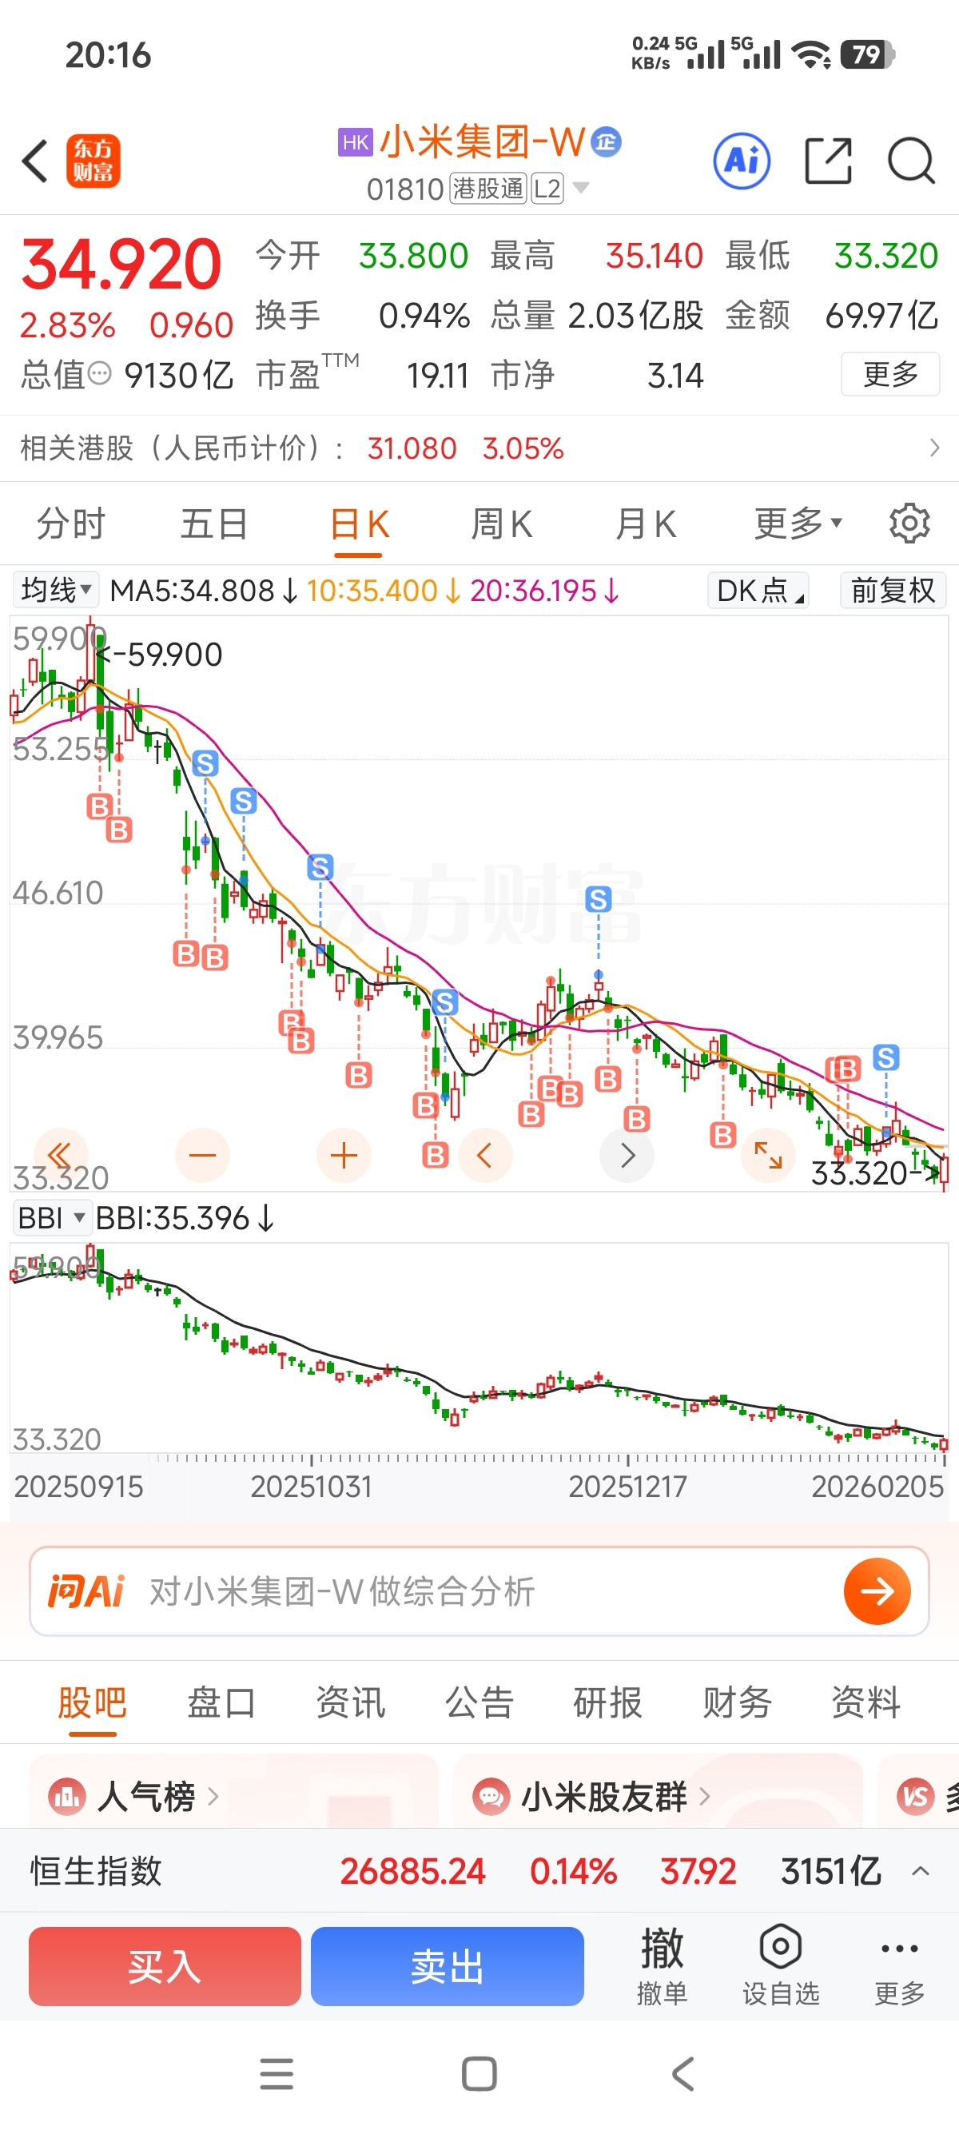This screenshot has height=2134, width=959.
Task: Tap the red 买入 buy button
Action: coord(165,1965)
